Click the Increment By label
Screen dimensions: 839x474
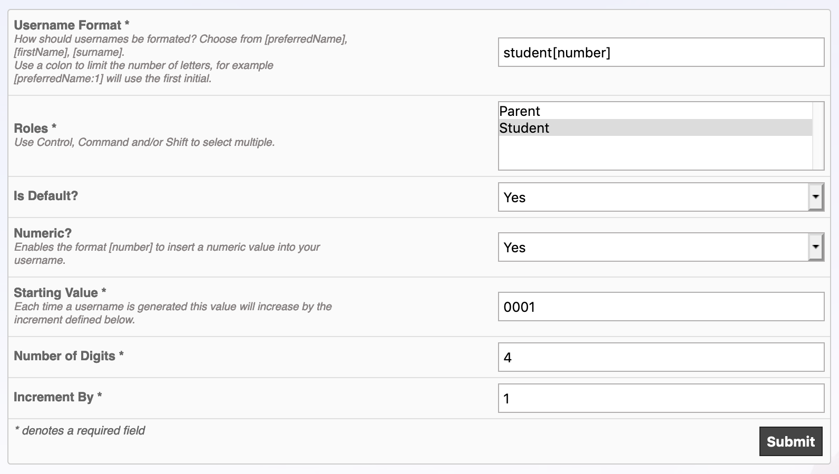pyautogui.click(x=53, y=397)
